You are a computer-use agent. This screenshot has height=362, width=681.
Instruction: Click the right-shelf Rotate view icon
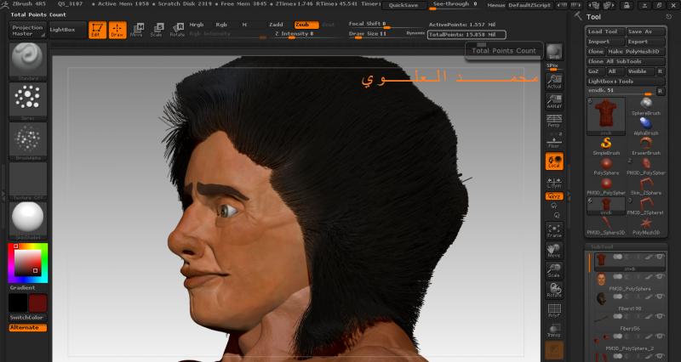[554, 290]
